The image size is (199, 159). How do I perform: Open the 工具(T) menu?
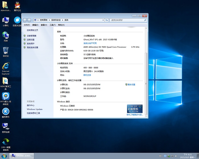(53, 25)
